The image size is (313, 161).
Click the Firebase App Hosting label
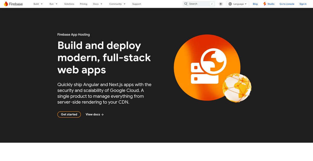pos(74,35)
